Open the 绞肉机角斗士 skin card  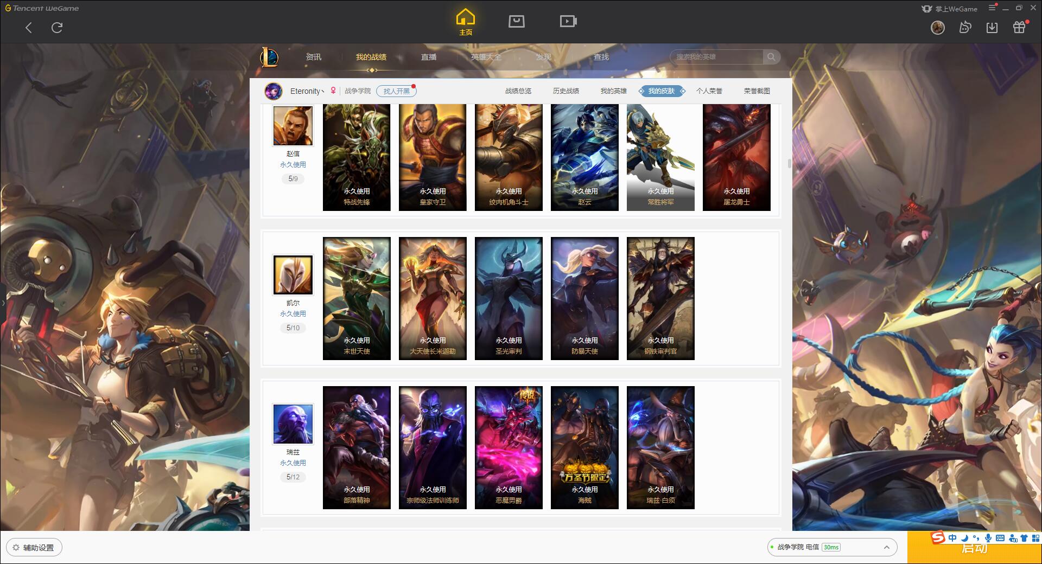(509, 157)
